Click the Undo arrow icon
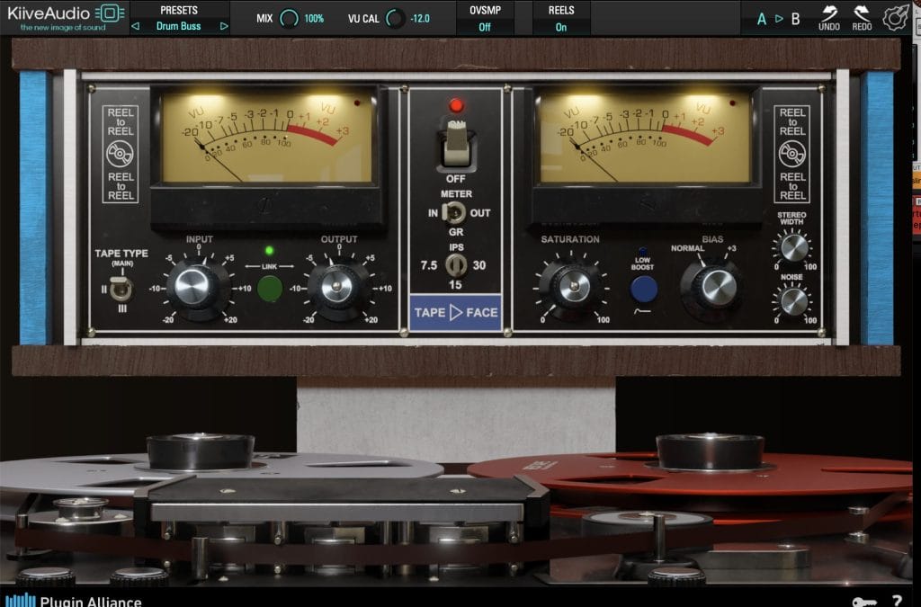This screenshot has height=607, width=921. point(828,13)
